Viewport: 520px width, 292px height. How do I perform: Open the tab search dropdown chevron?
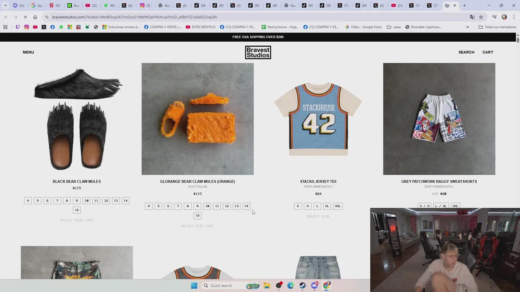5,6
